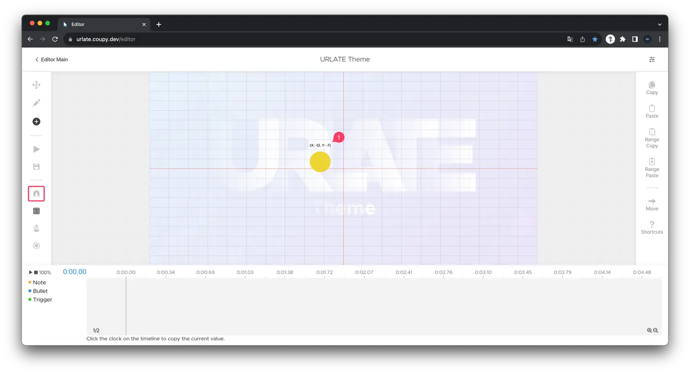The width and height of the screenshot is (690, 374).
Task: Zoom in the timeline with magnifier plus
Action: [x=649, y=330]
